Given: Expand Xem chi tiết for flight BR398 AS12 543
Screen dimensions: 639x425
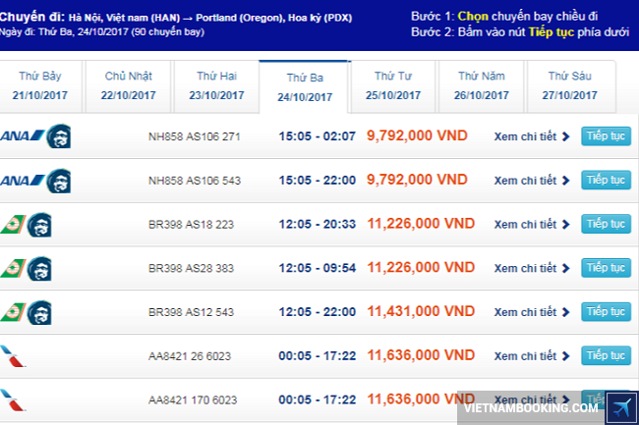Looking at the screenshot, I should 531,311.
